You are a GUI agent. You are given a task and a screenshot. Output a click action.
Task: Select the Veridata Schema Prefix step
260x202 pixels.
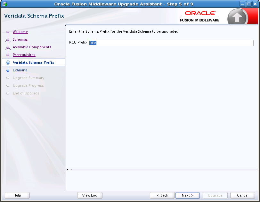[34, 62]
